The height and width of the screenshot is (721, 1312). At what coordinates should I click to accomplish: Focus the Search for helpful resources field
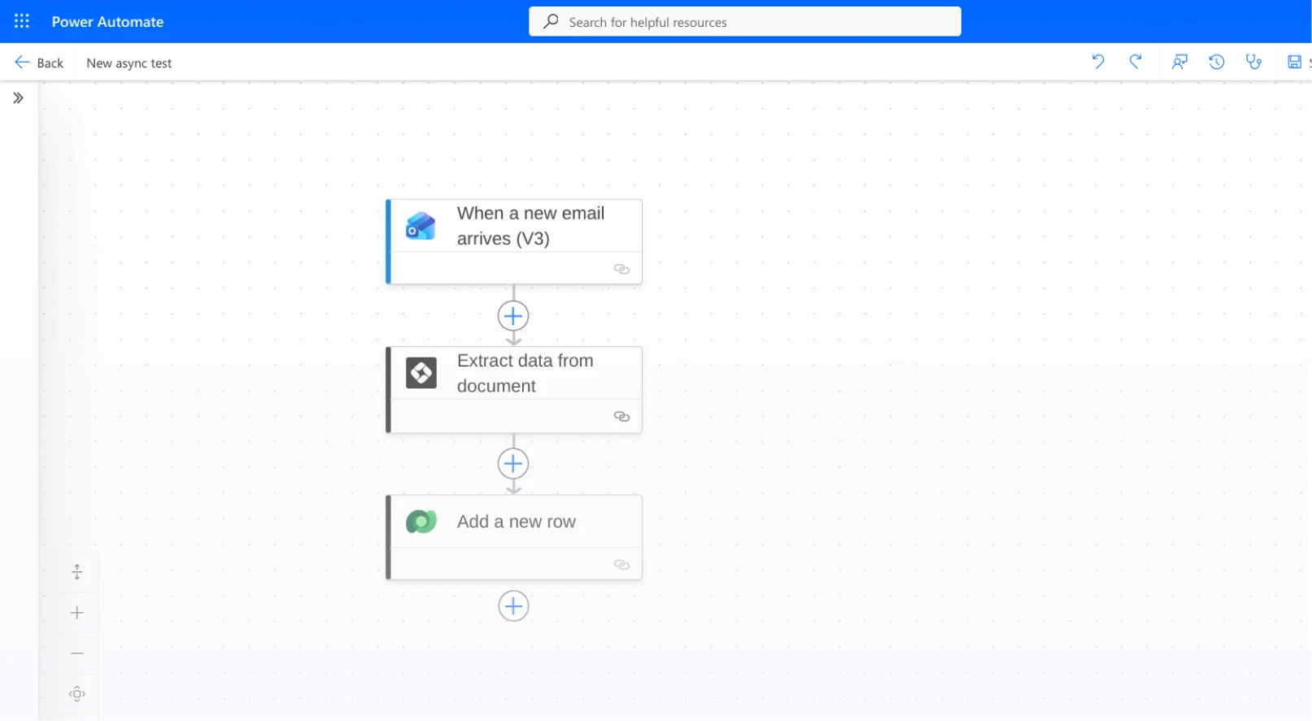click(x=745, y=22)
